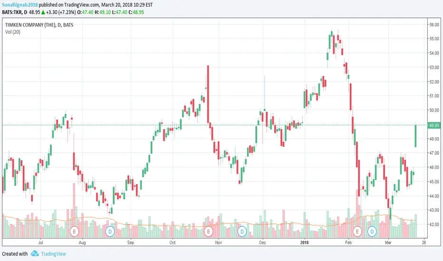The width and height of the screenshot is (443, 261).
Task: Click the dividend D marker after Aug
Action: pyautogui.click(x=110, y=232)
